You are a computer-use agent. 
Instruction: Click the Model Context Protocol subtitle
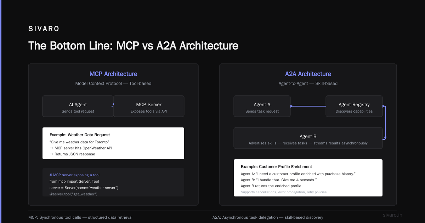pyautogui.click(x=113, y=84)
